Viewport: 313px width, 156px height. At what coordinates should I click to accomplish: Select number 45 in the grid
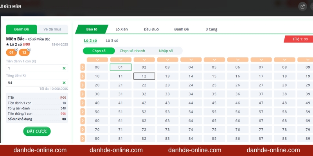214,103
